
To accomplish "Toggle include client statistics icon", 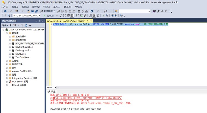I will pyautogui.click(x=85, y=16).
